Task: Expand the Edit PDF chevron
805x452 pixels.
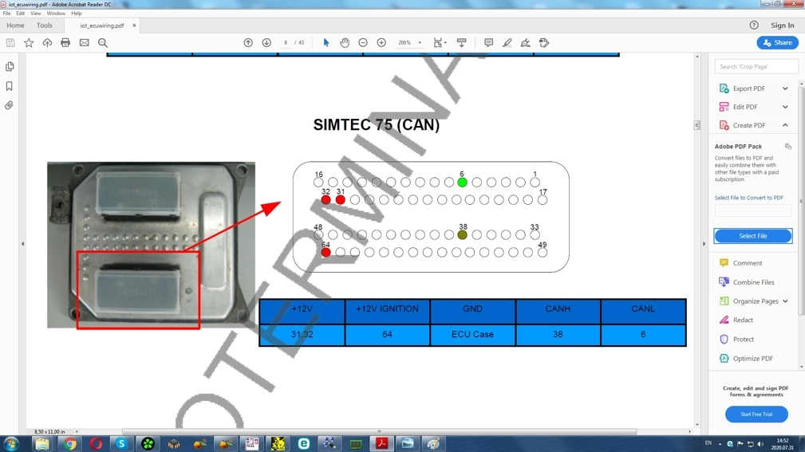Action: 785,107
